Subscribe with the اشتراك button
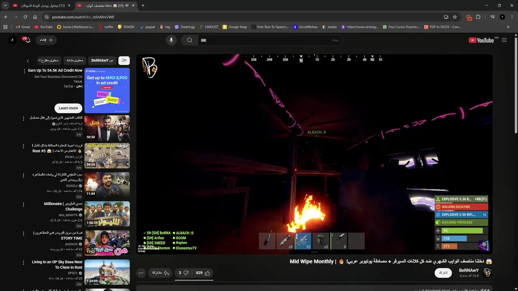The height and width of the screenshot is (291, 518). [x=443, y=272]
